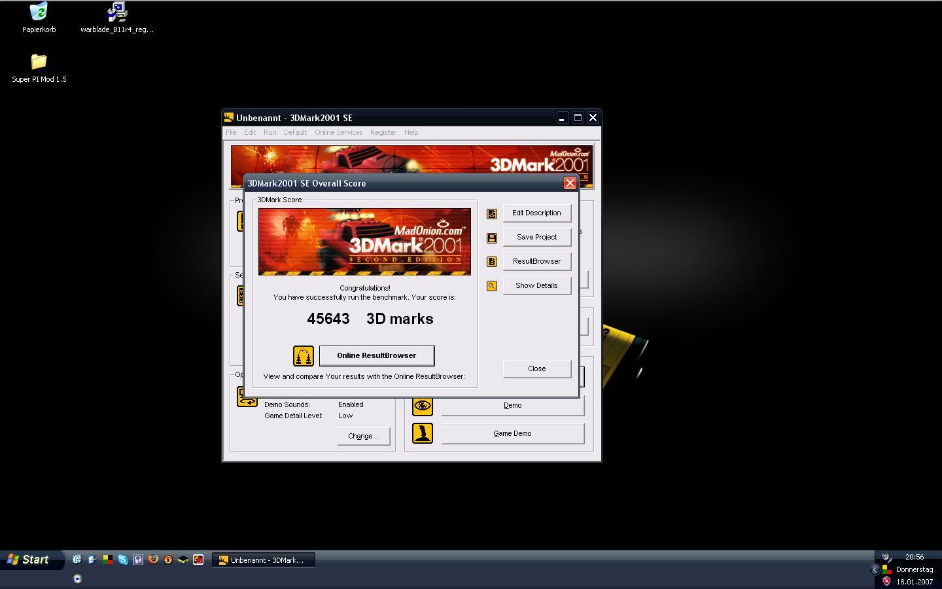Open the Edit menu in 3DMark2001 SE
942x589 pixels.
250,132
